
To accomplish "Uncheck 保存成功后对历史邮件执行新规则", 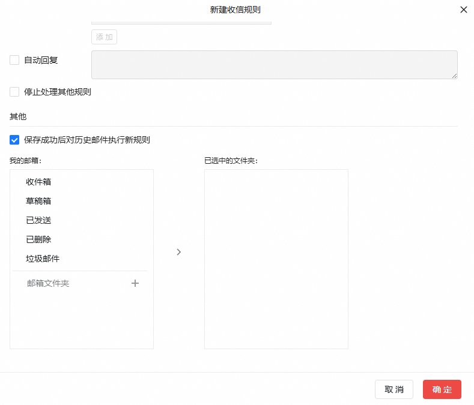I will 14,140.
